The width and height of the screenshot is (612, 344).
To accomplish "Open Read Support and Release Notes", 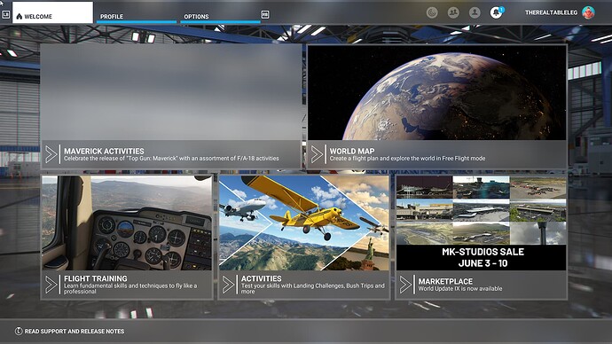I will (x=75, y=331).
